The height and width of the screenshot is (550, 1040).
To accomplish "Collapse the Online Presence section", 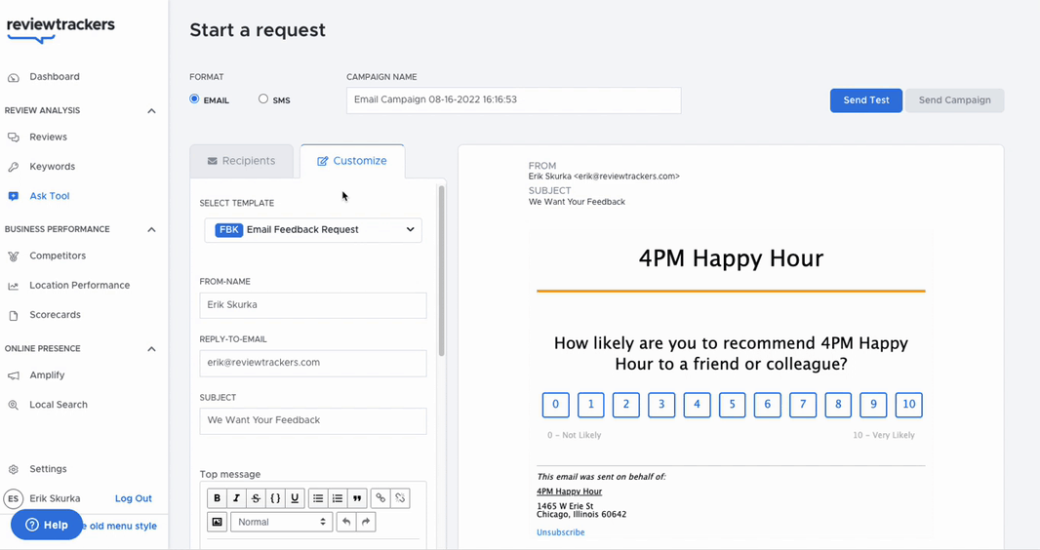I will (151, 348).
